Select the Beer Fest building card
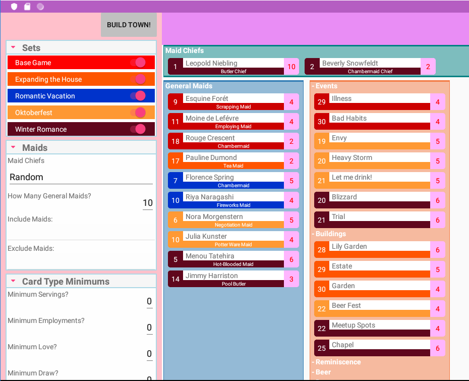Viewport: 469px width, 381px height. pyautogui.click(x=380, y=308)
